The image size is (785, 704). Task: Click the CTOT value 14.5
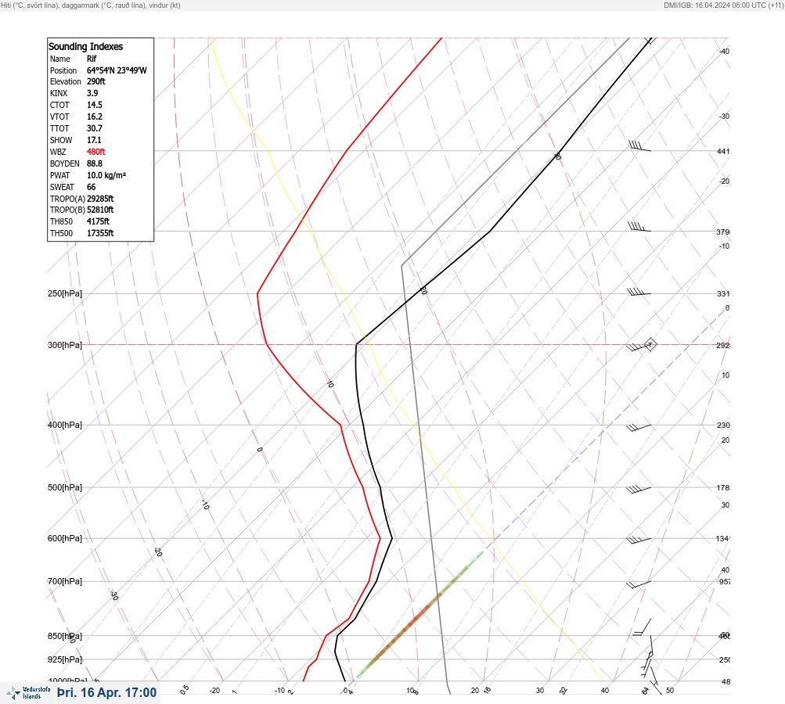click(x=95, y=105)
